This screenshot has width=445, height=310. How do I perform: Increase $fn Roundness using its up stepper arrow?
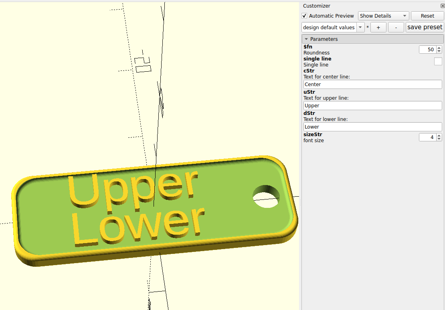coord(439,48)
